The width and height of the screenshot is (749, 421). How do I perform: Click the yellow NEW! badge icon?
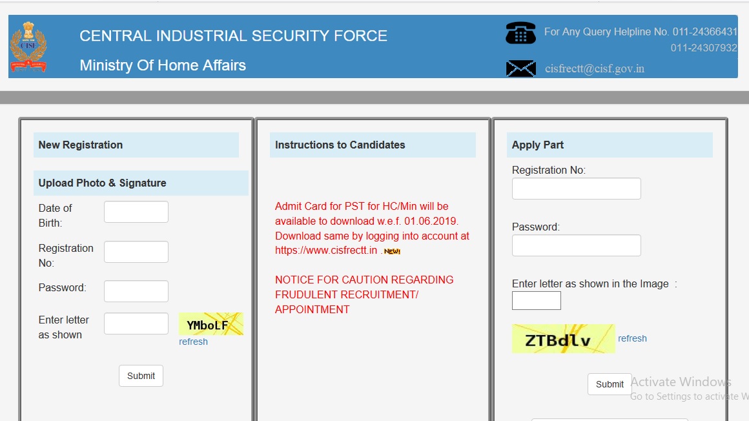(x=392, y=251)
